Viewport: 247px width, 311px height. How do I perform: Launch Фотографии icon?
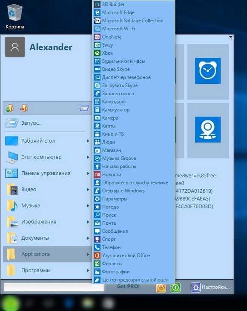tap(97, 272)
